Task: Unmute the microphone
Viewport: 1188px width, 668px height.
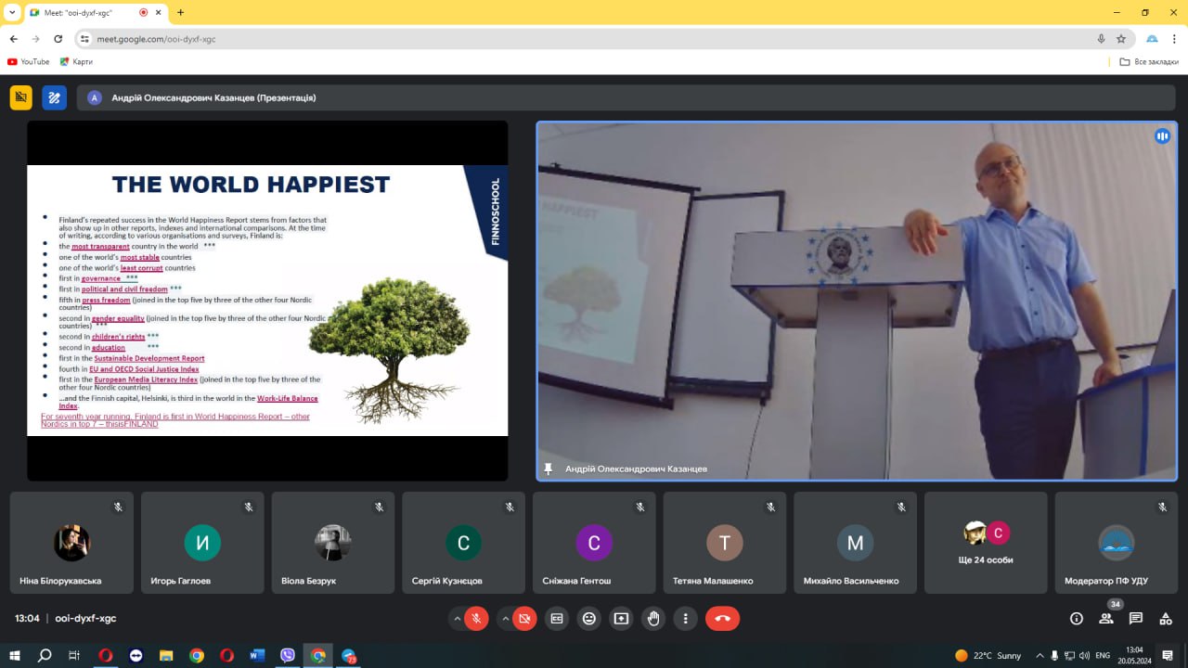Action: pyautogui.click(x=476, y=618)
